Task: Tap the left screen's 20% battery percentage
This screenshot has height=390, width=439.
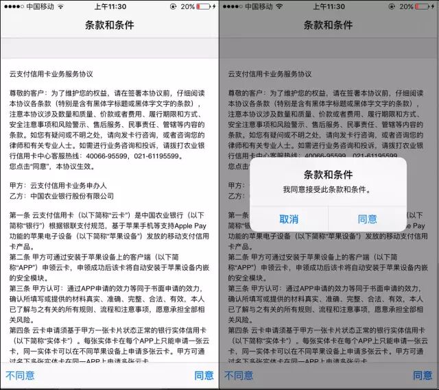Action: point(187,6)
